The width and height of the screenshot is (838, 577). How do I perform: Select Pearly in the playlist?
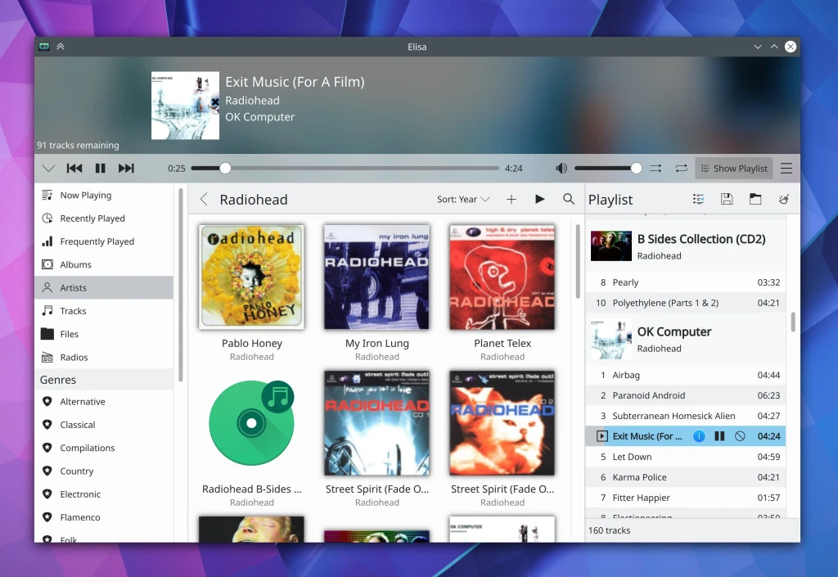685,282
